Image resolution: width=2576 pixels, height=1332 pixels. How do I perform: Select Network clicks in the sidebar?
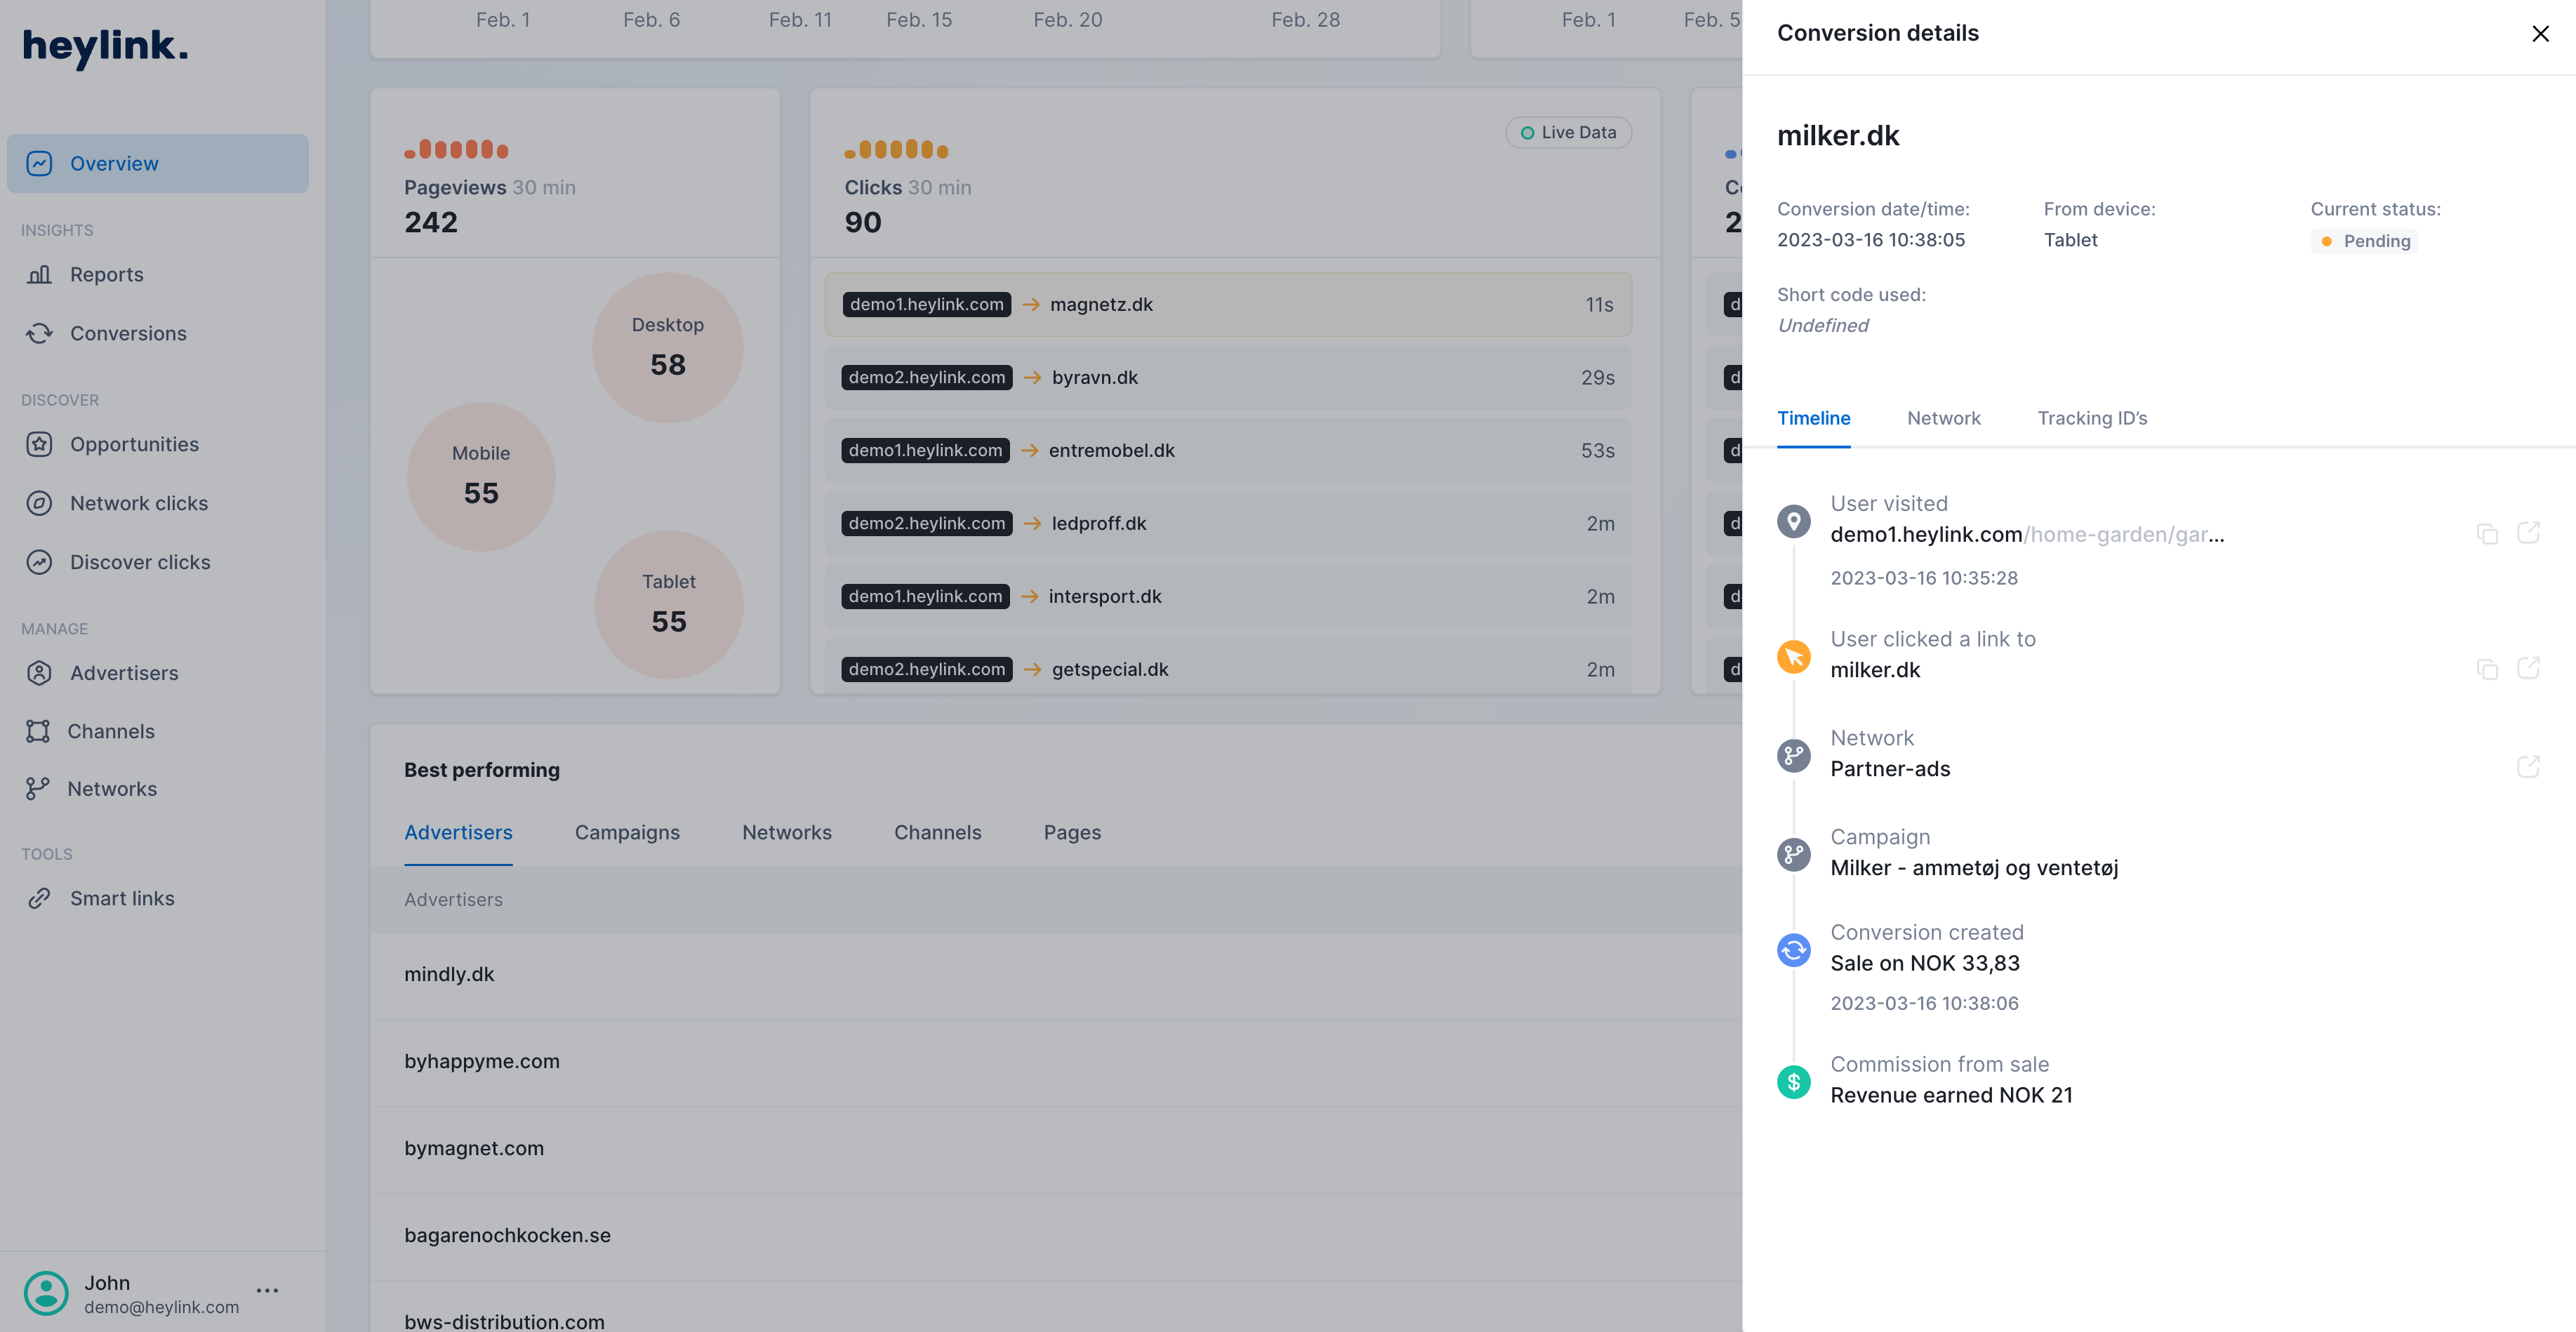click(x=138, y=503)
